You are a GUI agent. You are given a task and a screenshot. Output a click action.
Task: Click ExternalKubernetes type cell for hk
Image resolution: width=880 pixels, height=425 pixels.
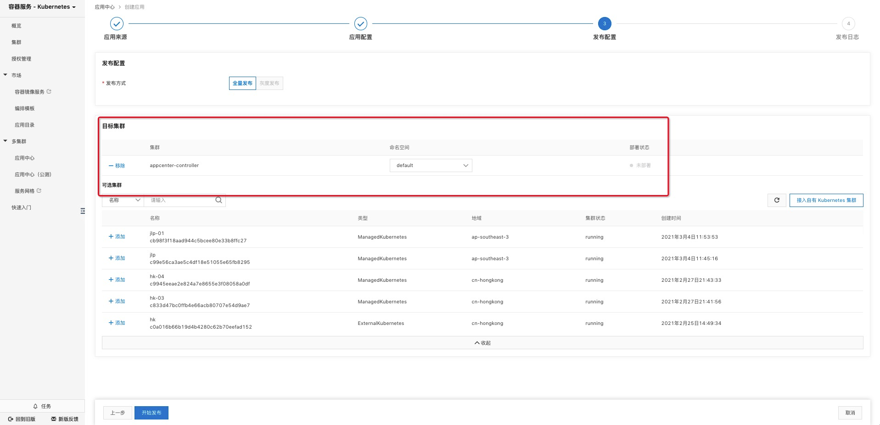pos(381,323)
